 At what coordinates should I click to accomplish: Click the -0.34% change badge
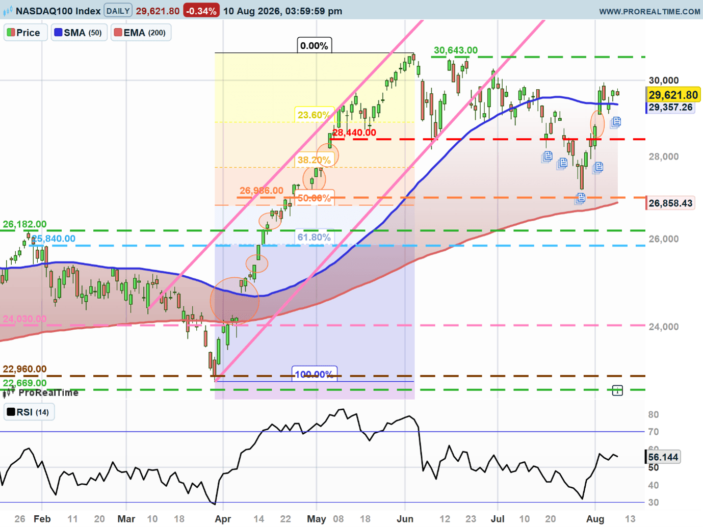click(201, 11)
